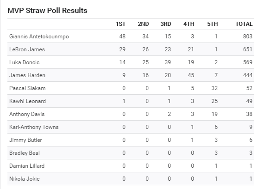Click Luka Doncic in the table

[x=25, y=62]
